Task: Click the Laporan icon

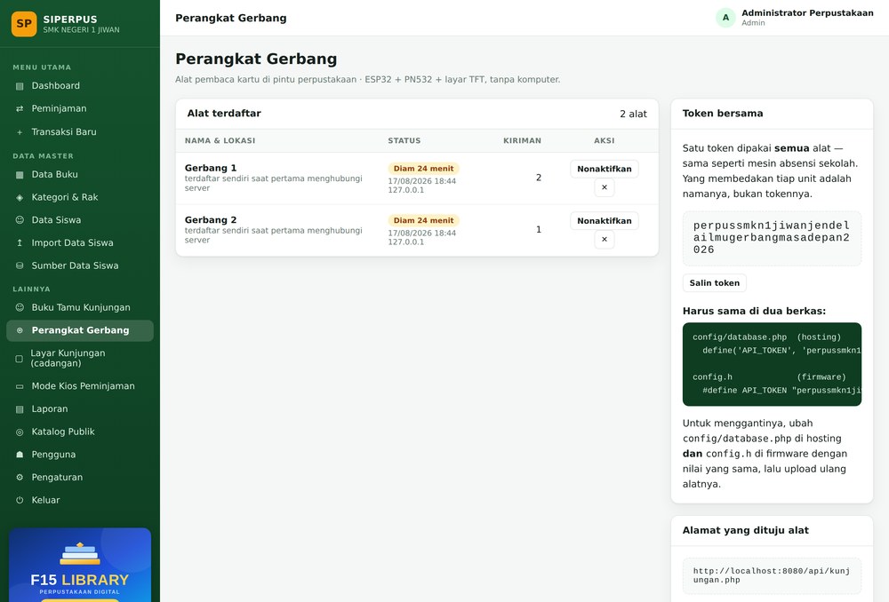Action: [20, 409]
